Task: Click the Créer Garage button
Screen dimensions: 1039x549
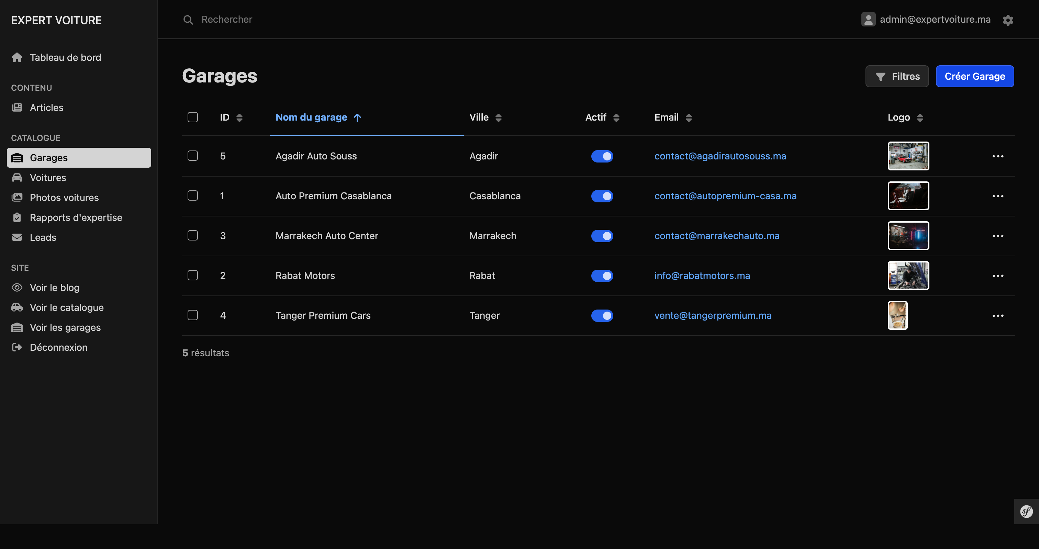Action: pos(975,76)
